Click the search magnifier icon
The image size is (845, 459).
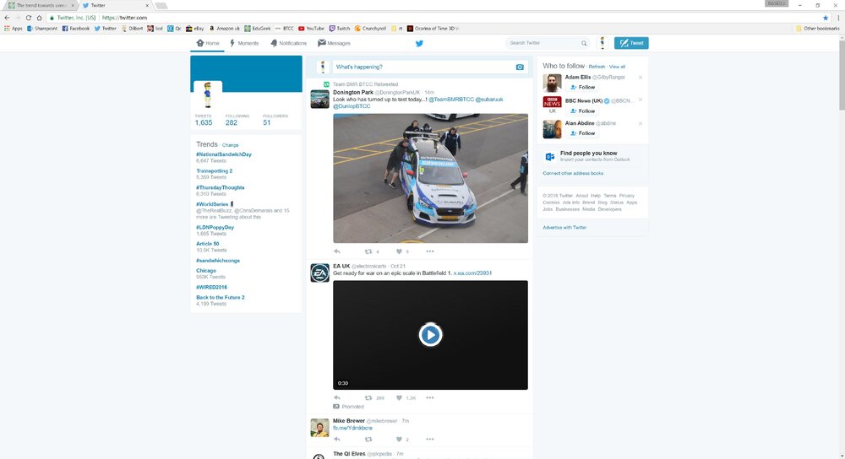(x=584, y=43)
